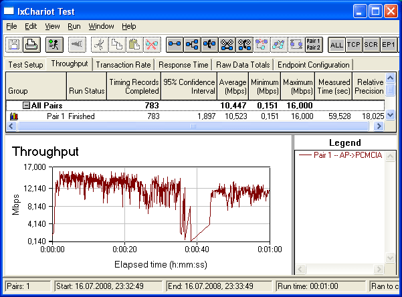Click the greyed replicate pairs icon
Screen dimensions: 402x297
click(x=262, y=45)
